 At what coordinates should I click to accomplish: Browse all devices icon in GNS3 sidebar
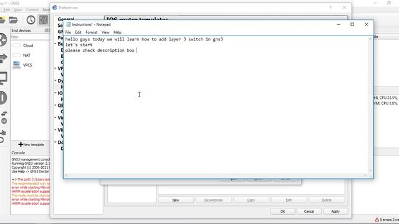(4, 118)
